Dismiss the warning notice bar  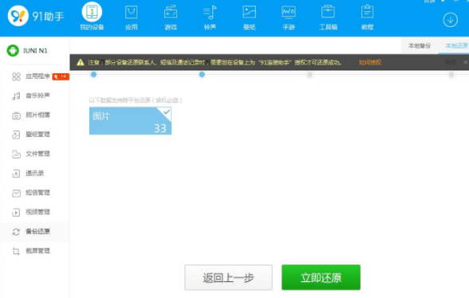(466, 62)
